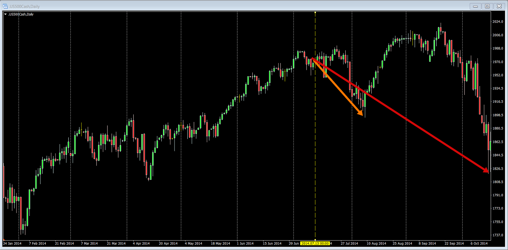Click the 18 May 2014 date label
The image size is (508, 250).
tap(221, 243)
